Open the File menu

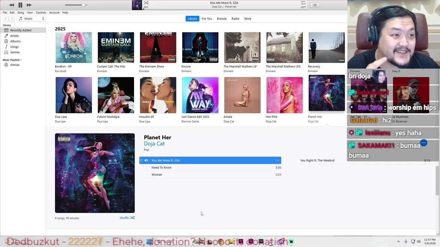click(5, 12)
